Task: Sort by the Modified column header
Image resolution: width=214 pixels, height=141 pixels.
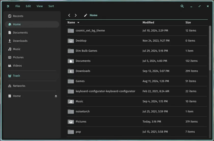Action: point(148,22)
